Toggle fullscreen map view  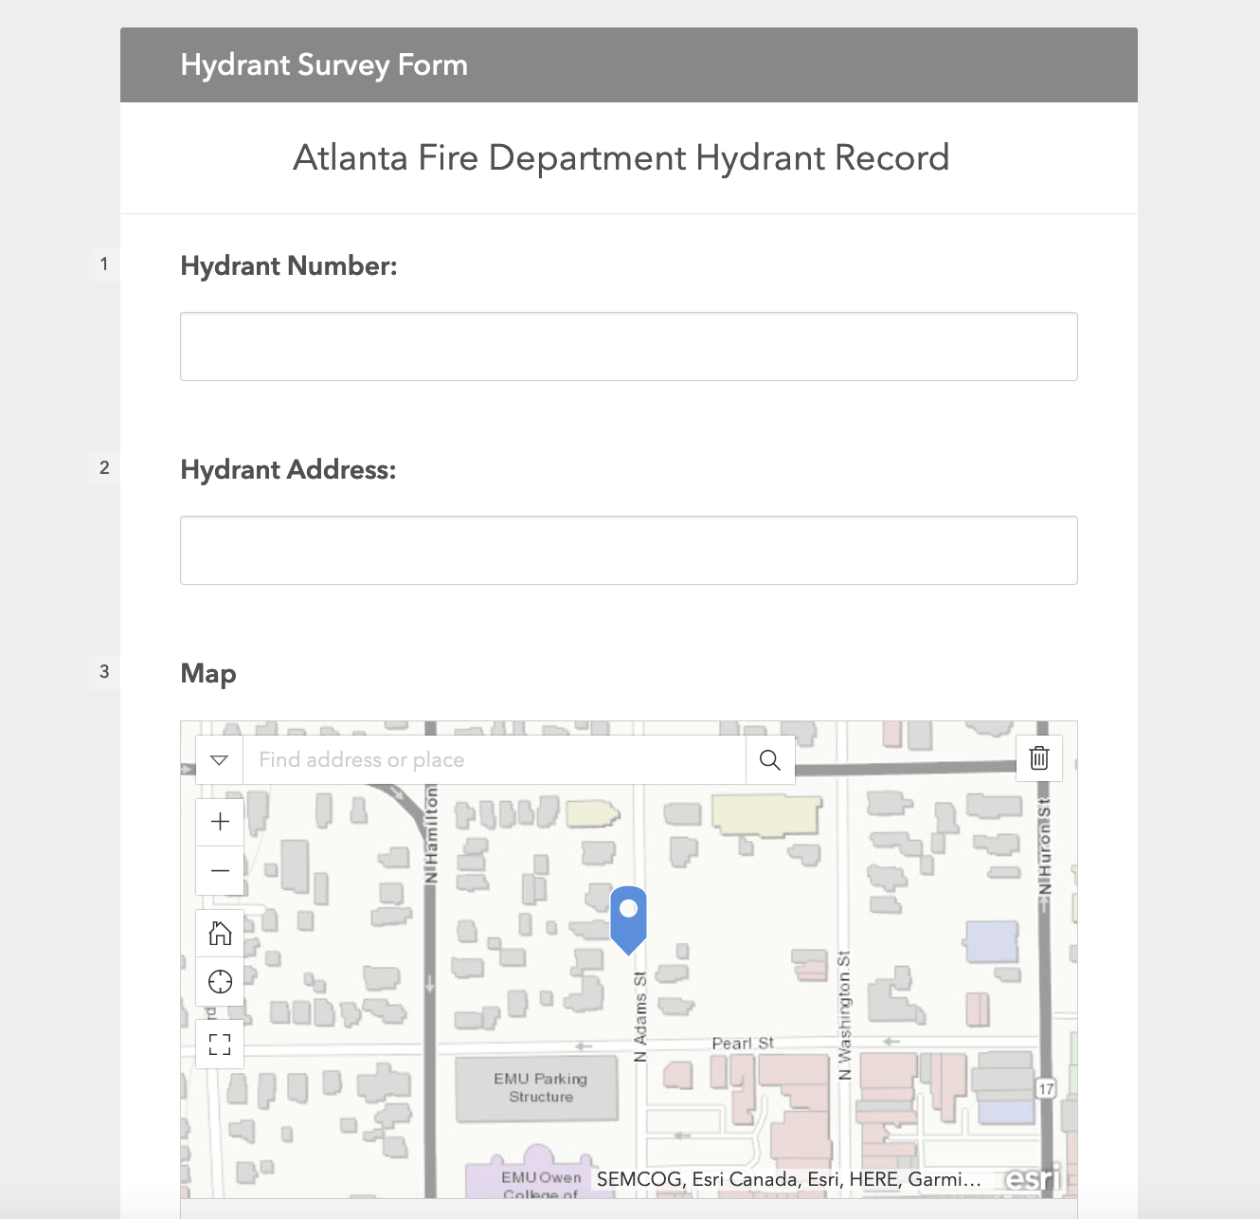pos(220,1045)
